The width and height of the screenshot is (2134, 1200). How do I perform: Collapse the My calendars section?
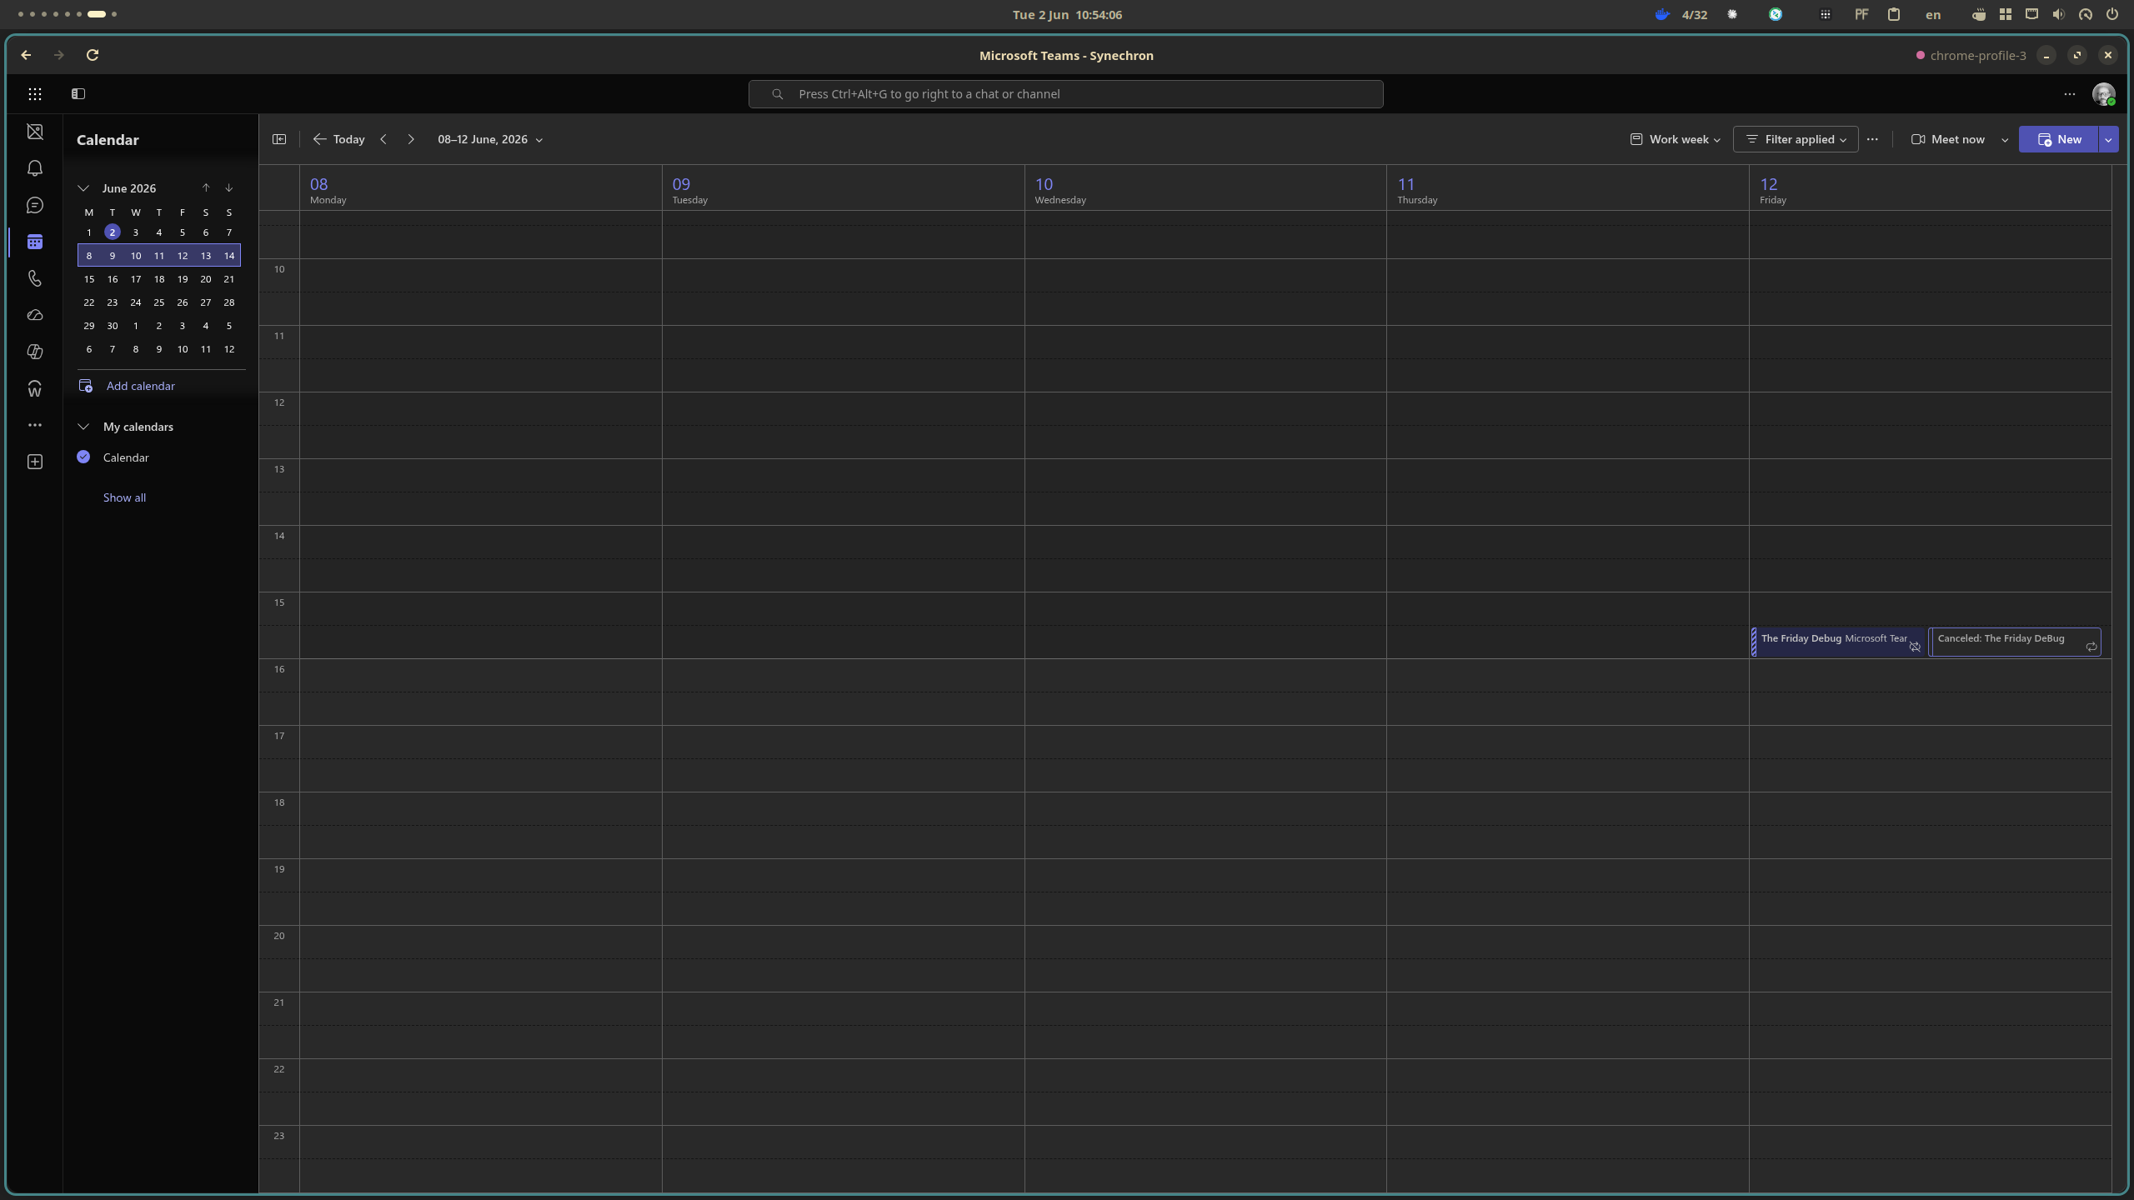[83, 427]
